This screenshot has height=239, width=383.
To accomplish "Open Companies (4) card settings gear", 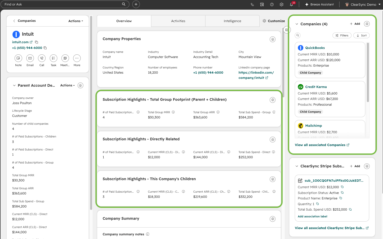I will 367,24.
